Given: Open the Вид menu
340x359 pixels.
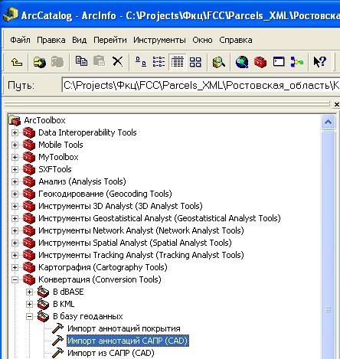Looking at the screenshot, I should (x=80, y=40).
